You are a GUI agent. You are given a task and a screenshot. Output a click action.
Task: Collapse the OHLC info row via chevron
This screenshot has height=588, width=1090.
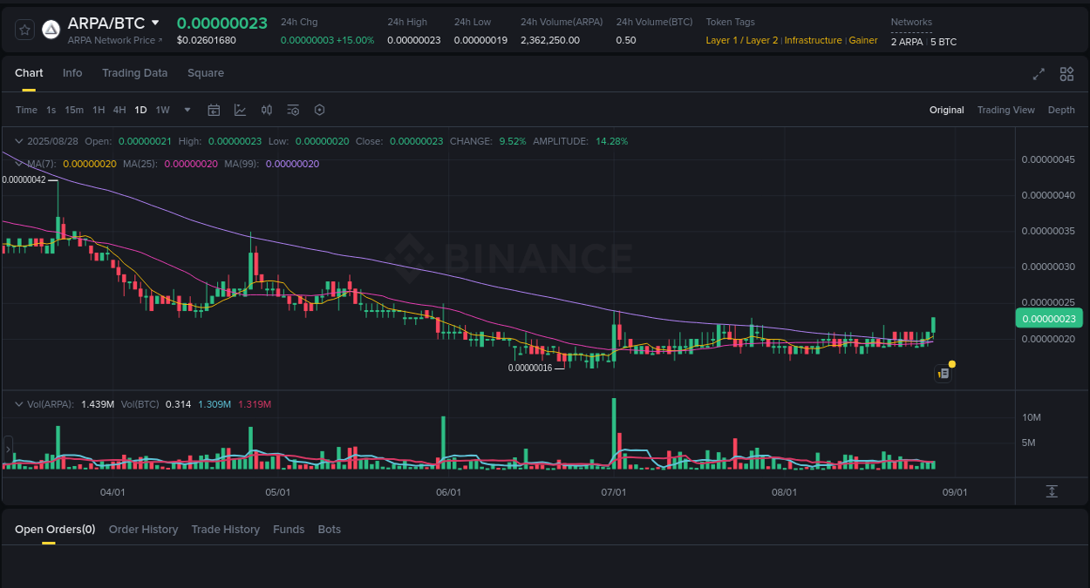pos(19,140)
